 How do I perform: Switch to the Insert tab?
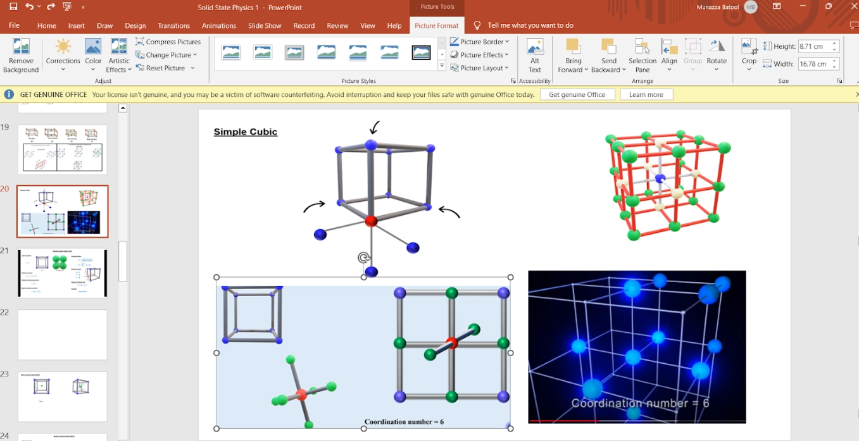77,25
